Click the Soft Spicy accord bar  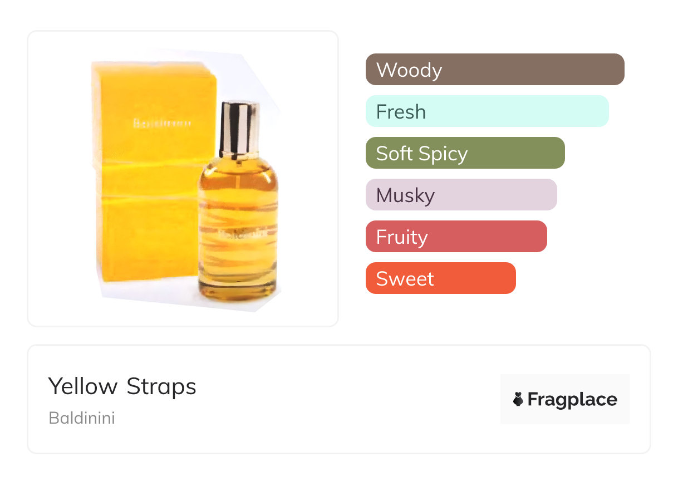pos(465,153)
